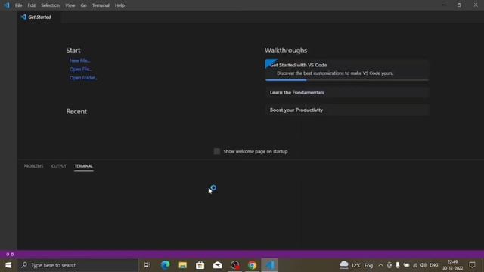Switch to the Problems panel tab
This screenshot has width=484, height=272.
tap(33, 166)
